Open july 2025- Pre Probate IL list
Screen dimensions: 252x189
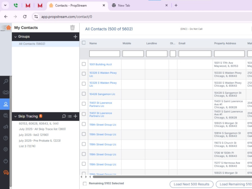(x=40, y=141)
